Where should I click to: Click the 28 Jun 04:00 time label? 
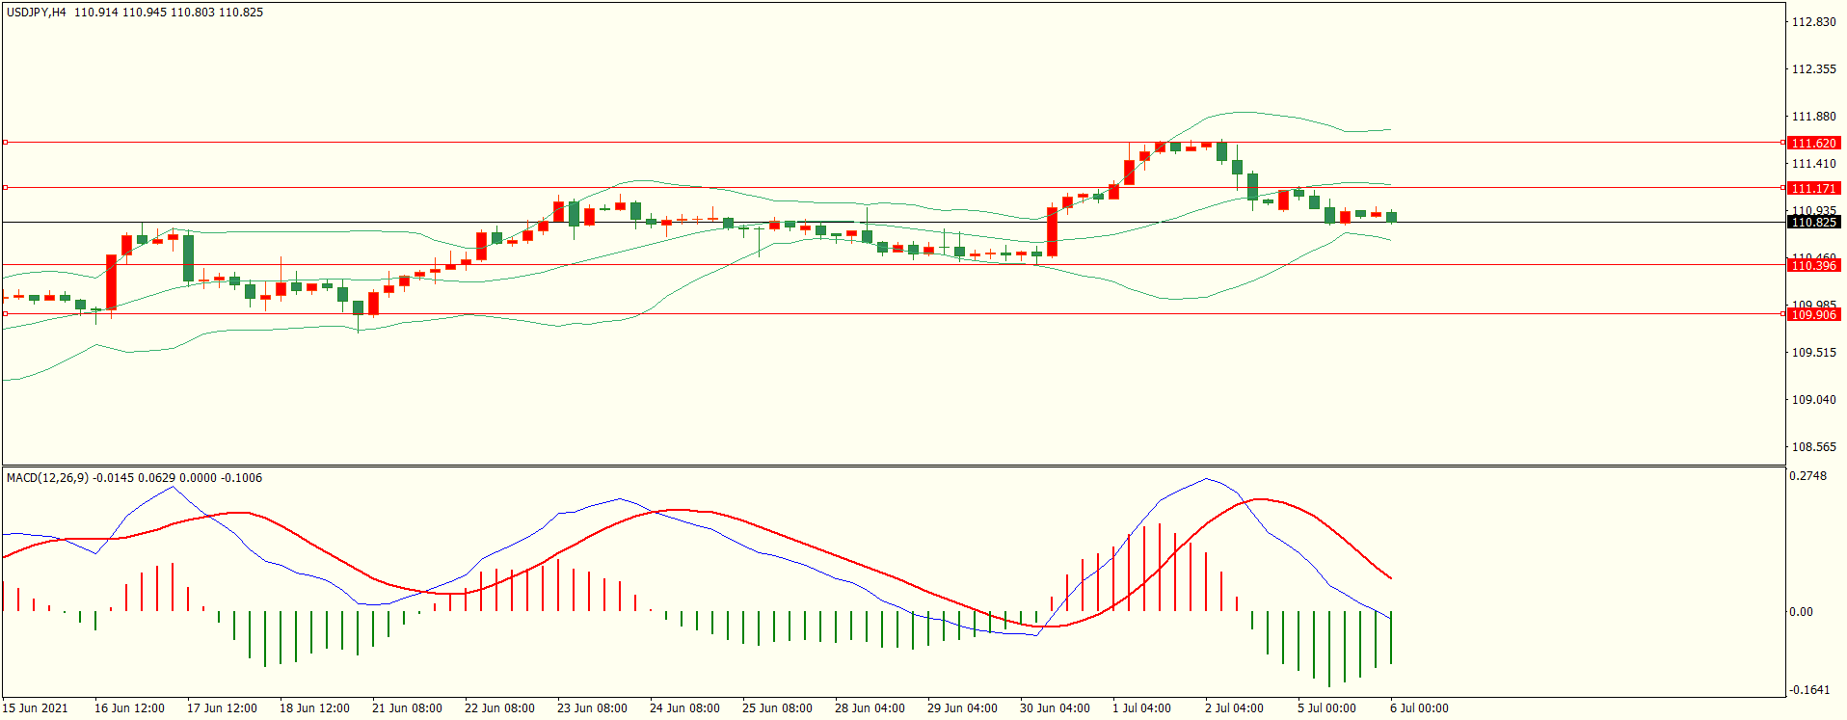click(870, 708)
